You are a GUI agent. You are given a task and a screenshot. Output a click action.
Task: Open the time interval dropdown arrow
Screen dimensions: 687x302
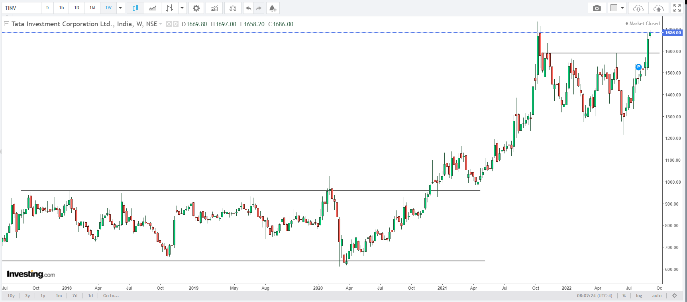(120, 8)
